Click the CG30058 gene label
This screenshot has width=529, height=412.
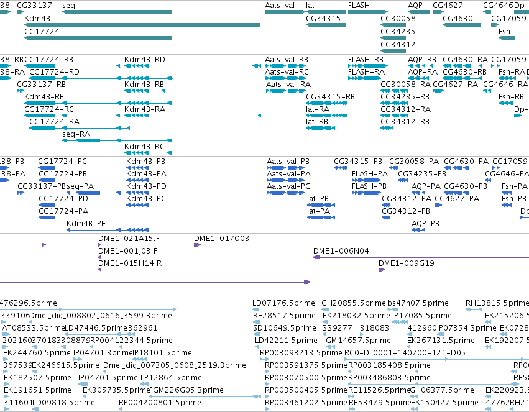pyautogui.click(x=398, y=18)
